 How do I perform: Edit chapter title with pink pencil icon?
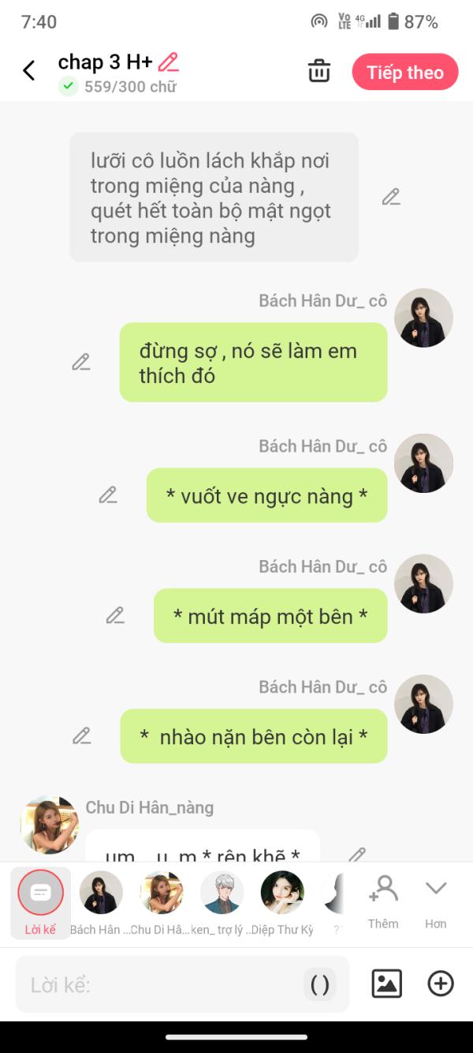pos(169,62)
